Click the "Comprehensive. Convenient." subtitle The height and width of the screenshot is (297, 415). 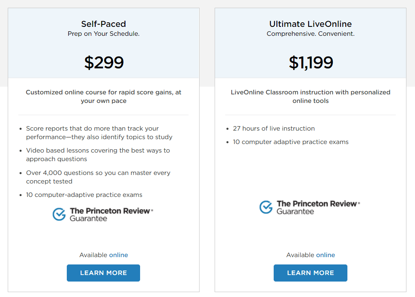click(310, 34)
